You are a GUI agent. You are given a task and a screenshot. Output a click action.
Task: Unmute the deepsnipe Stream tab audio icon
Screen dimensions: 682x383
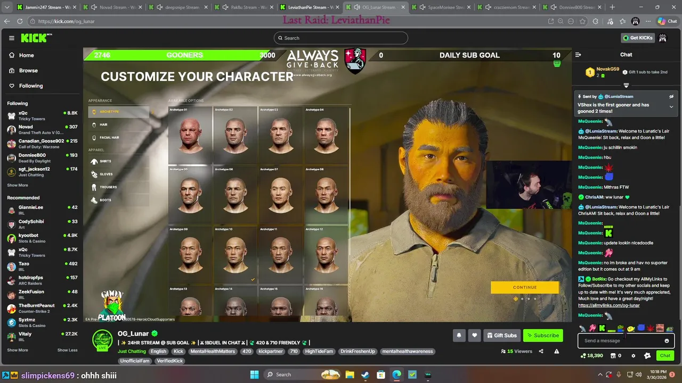click(159, 7)
